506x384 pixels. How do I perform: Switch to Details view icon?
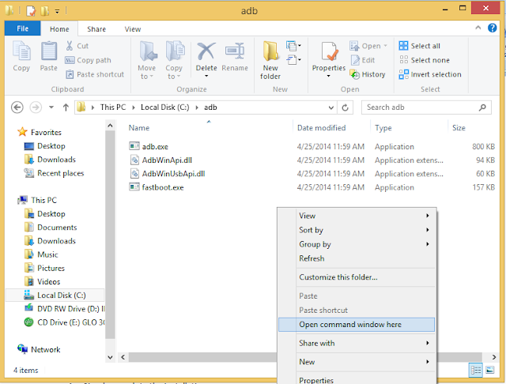(476, 370)
